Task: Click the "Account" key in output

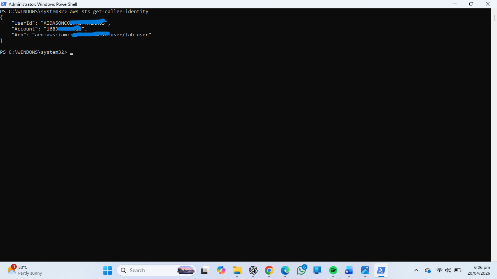Action: click(25, 29)
